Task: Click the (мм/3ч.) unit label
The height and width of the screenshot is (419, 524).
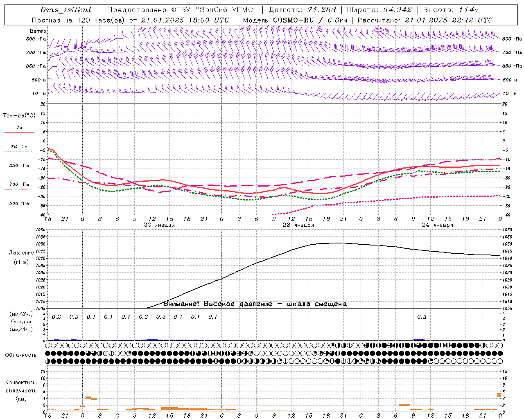Action: point(21,314)
